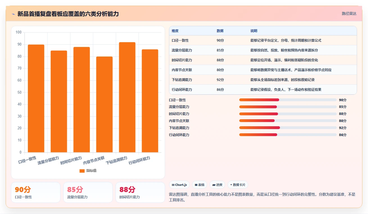The height and width of the screenshot is (214, 368).
Task: Click description 能够按自然、投放、粉丝和预热内容来源拆分
Action: [x=284, y=50]
